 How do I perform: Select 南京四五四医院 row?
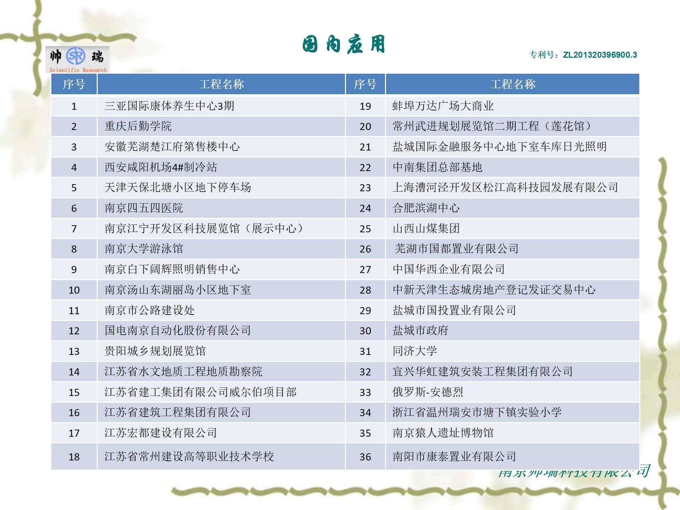221,208
